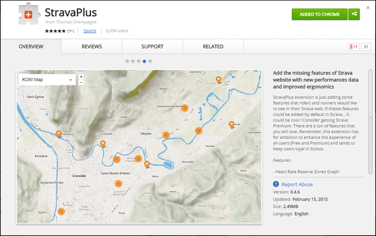Switch to the Reviews tab
Screen dimensions: 376x236
pyautogui.click(x=92, y=46)
